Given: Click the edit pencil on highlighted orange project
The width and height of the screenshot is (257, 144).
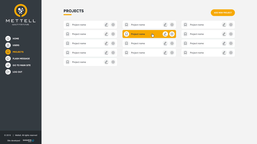Looking at the screenshot, I should pos(165,34).
